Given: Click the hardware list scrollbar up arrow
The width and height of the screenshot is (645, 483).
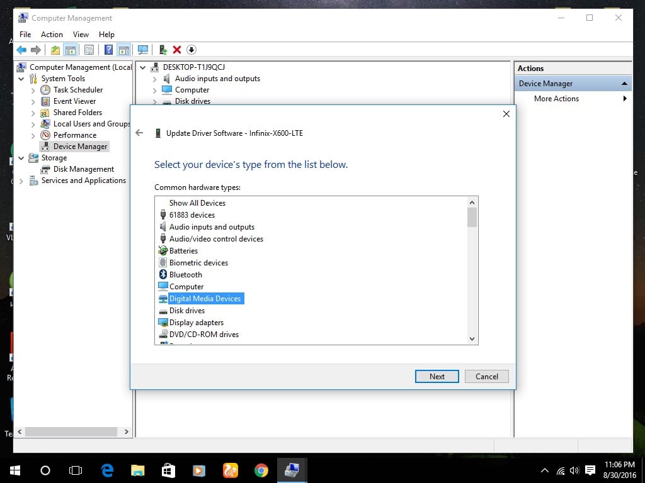Looking at the screenshot, I should [472, 203].
